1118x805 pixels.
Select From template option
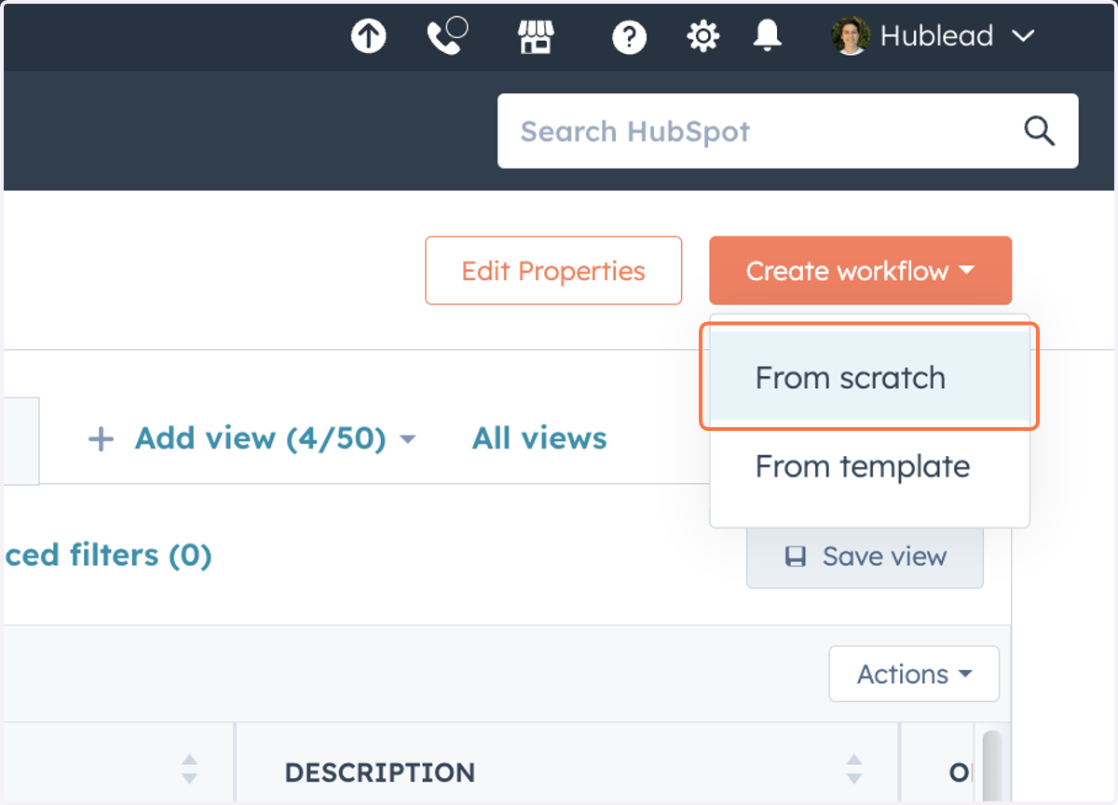pos(869,466)
